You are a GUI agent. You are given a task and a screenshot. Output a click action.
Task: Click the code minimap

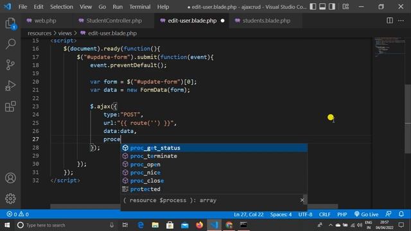click(390, 47)
